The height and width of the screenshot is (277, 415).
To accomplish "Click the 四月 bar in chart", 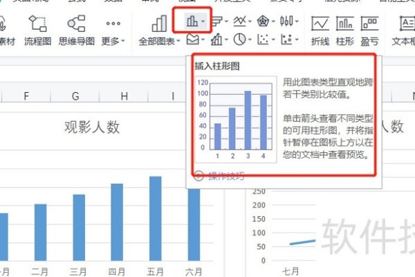I will click(x=117, y=222).
